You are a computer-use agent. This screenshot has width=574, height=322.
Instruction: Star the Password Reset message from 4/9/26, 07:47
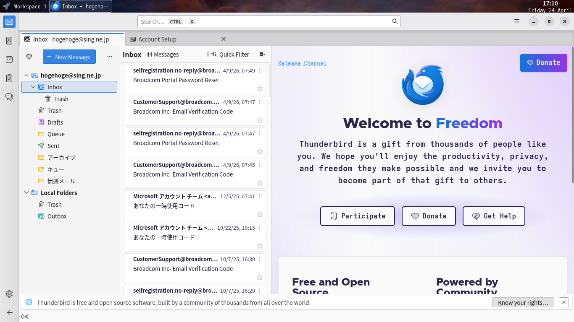pyautogui.click(x=260, y=151)
